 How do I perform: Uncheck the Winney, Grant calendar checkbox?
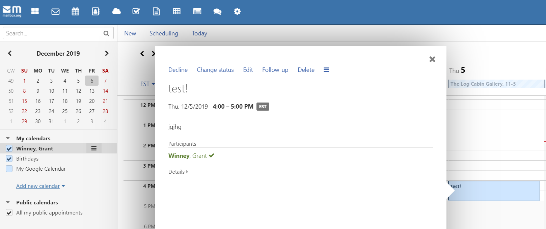pyautogui.click(x=9, y=149)
